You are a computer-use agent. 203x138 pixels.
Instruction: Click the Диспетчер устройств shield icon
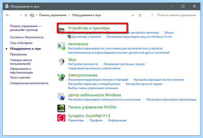point(69,37)
